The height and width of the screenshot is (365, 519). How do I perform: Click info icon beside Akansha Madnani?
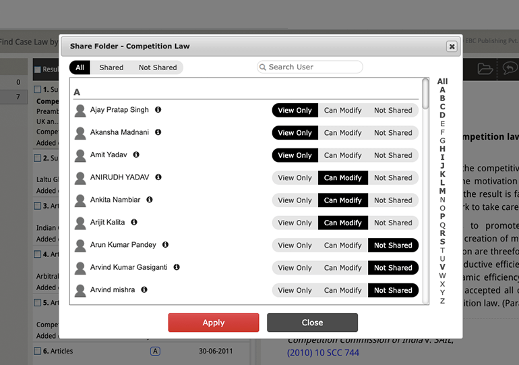coord(158,132)
